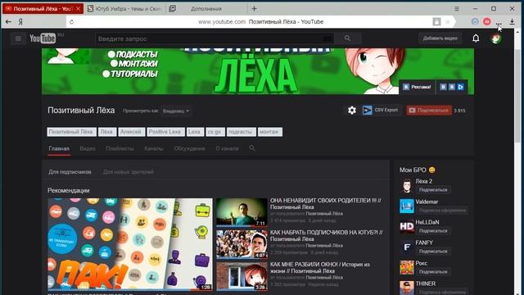
Task: Click the подкасты keyword tag
Action: pos(241,132)
